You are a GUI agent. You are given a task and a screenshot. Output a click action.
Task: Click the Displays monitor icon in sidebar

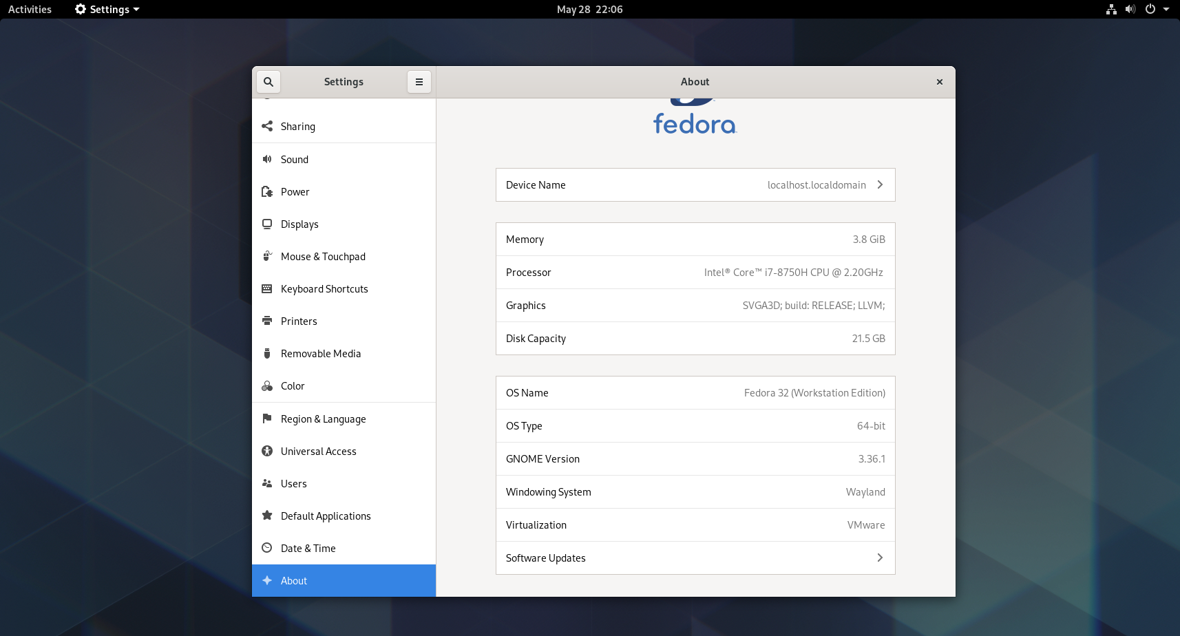267,224
